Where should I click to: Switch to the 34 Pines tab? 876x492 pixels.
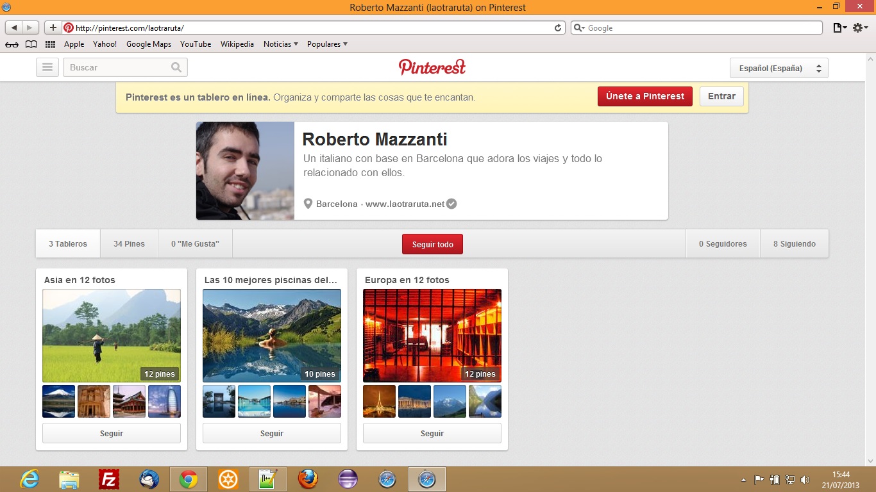[x=129, y=244]
